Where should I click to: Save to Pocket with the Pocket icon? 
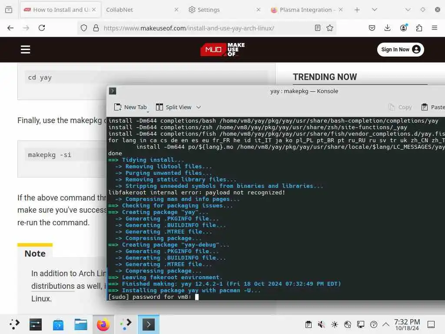(x=372, y=28)
